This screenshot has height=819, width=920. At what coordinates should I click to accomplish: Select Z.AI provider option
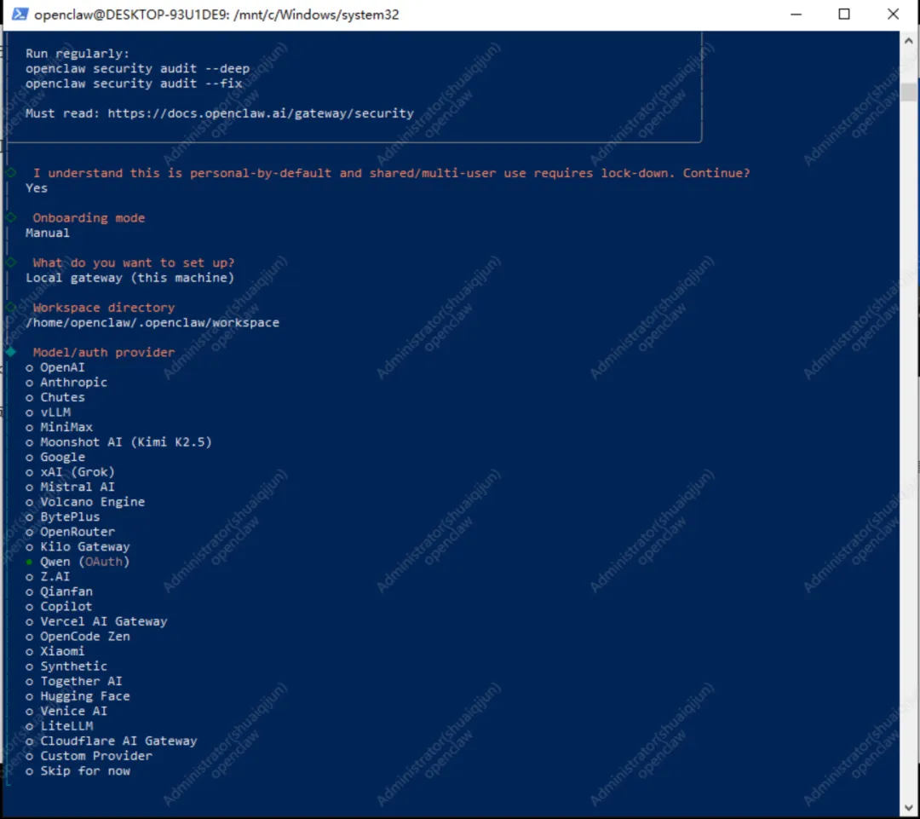coord(48,577)
